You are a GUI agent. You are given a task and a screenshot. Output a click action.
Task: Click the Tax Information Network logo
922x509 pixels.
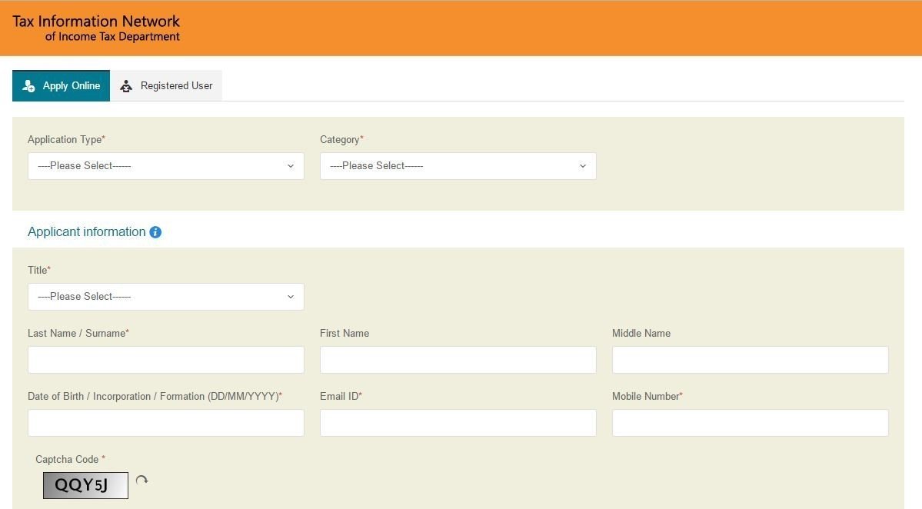coord(96,28)
